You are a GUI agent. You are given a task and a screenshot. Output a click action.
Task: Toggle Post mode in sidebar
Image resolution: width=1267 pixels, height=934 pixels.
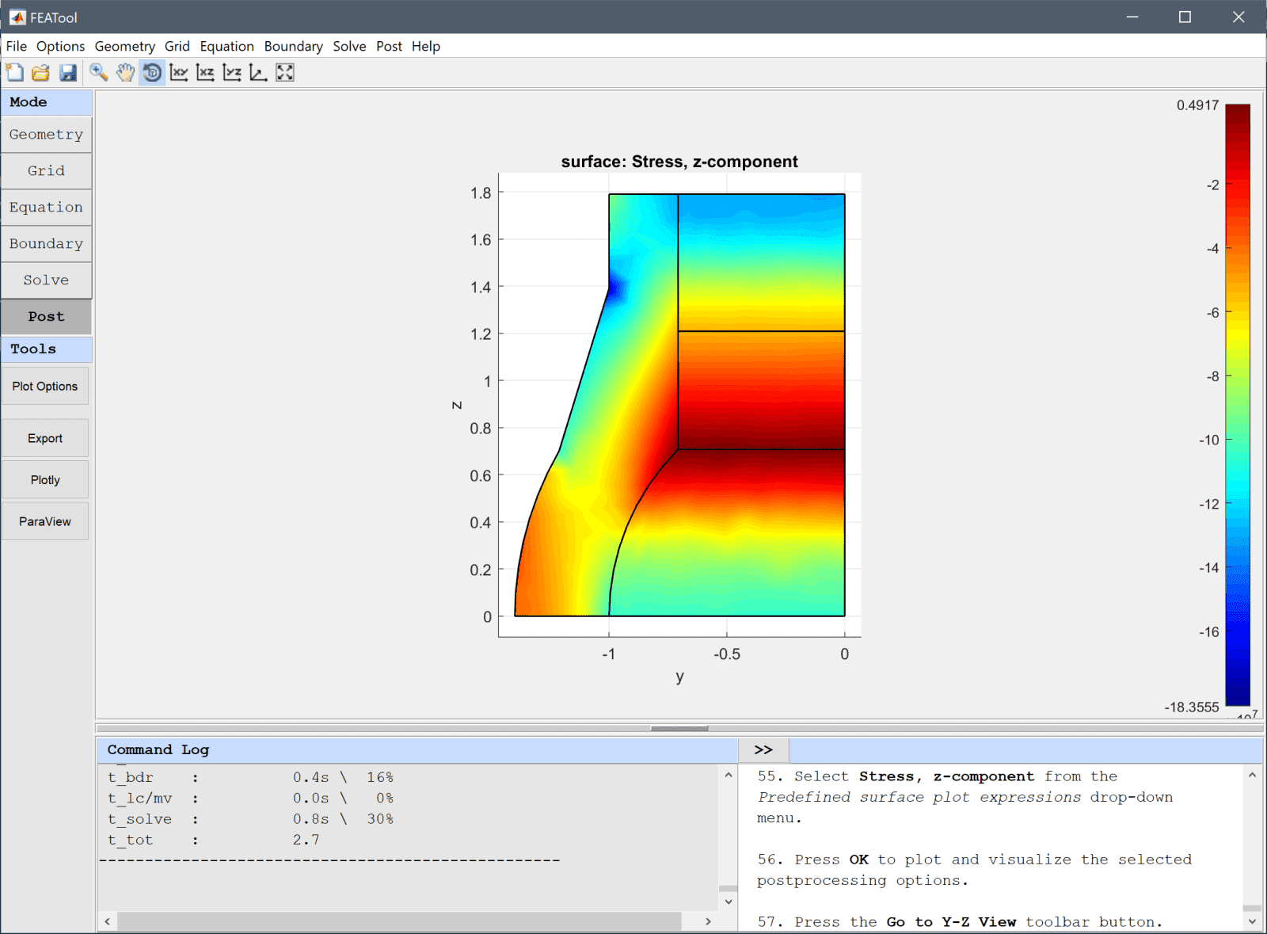click(46, 317)
